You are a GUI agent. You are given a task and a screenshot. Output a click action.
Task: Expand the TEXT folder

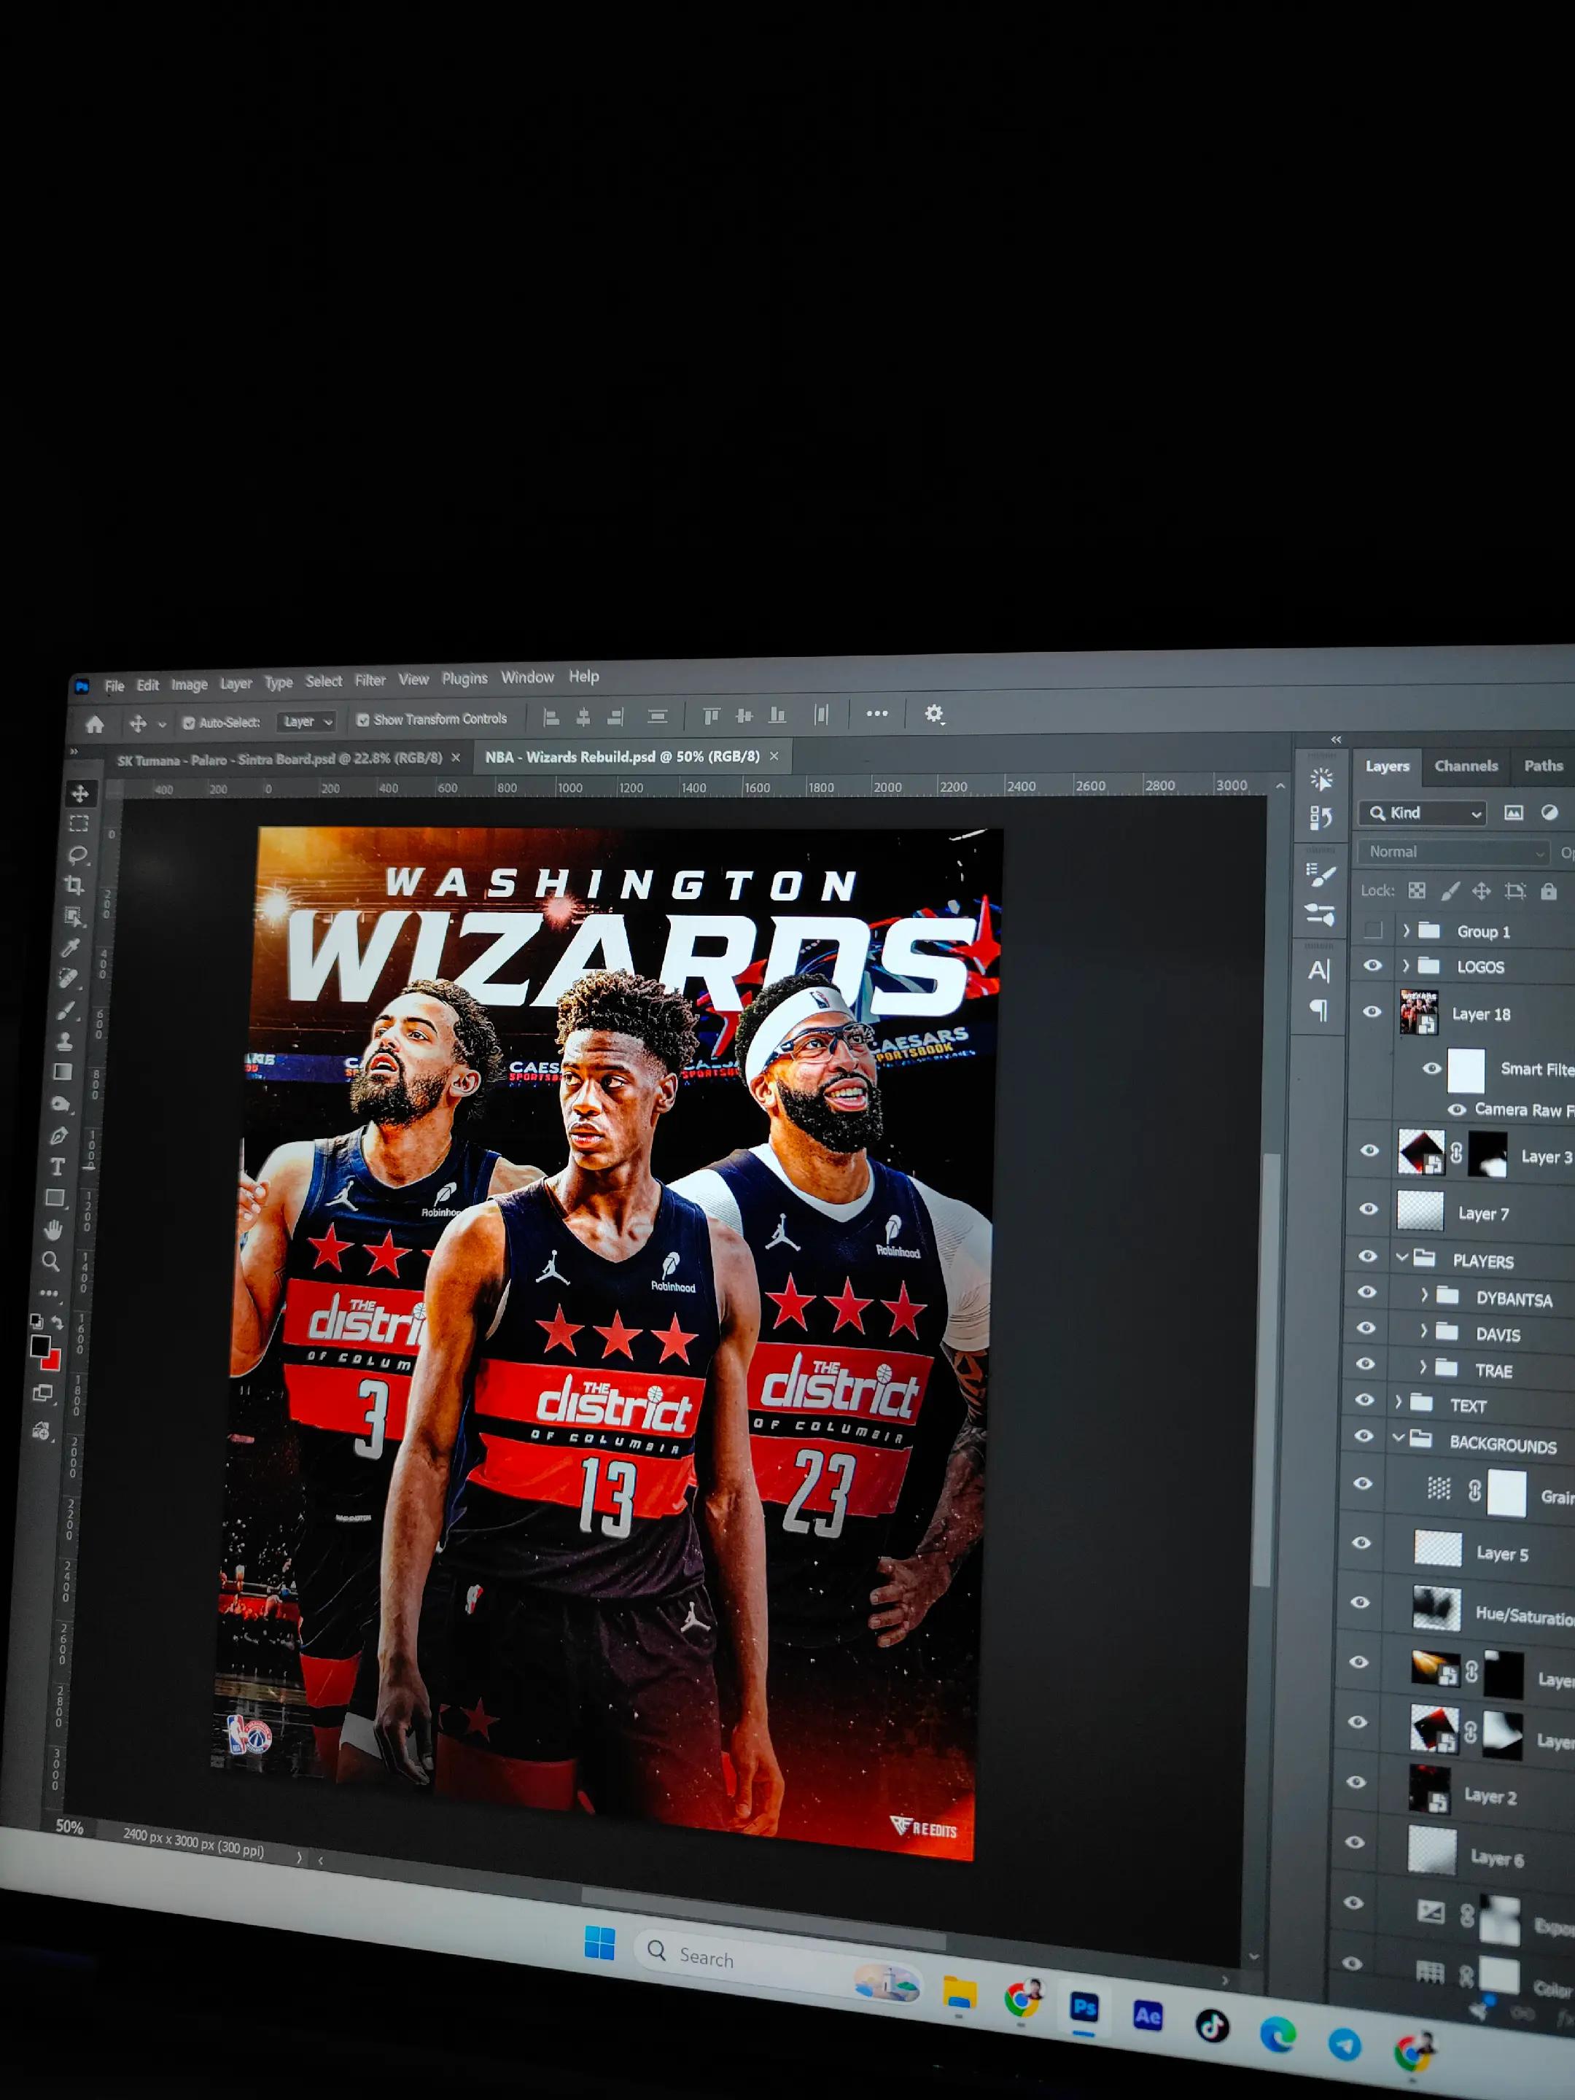click(1398, 1402)
